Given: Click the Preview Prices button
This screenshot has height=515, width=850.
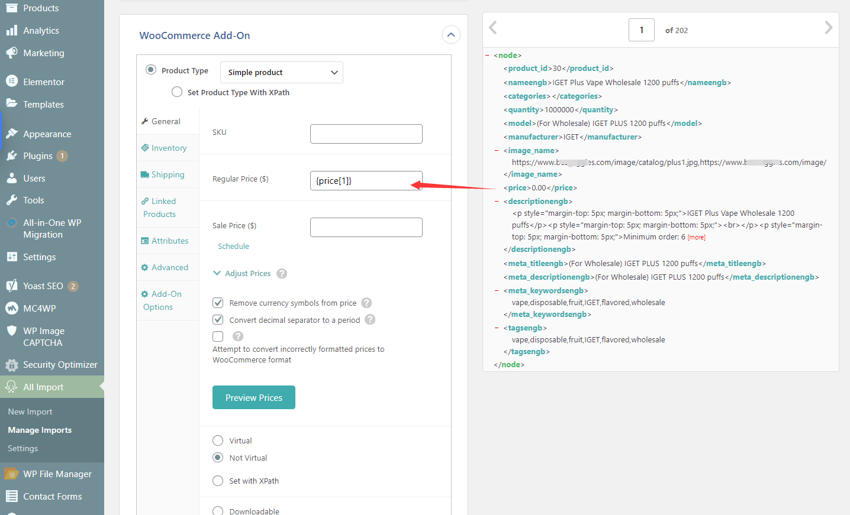Looking at the screenshot, I should click(254, 397).
